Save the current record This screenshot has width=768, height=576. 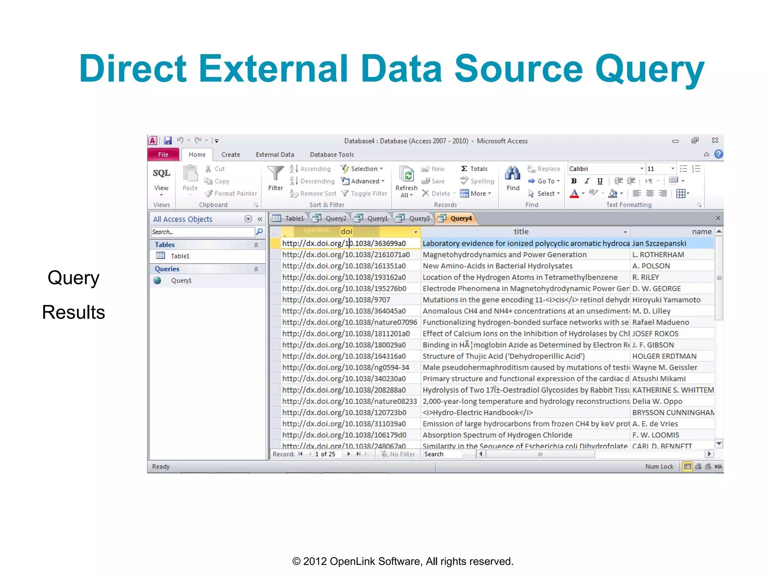433,181
